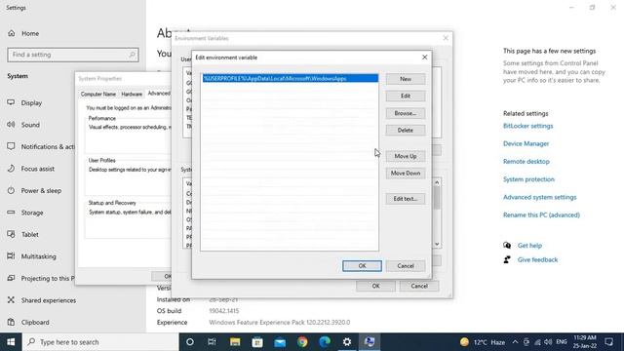Open Hardware tab in System Properties
Viewport: 624px width, 351px height.
coord(132,94)
